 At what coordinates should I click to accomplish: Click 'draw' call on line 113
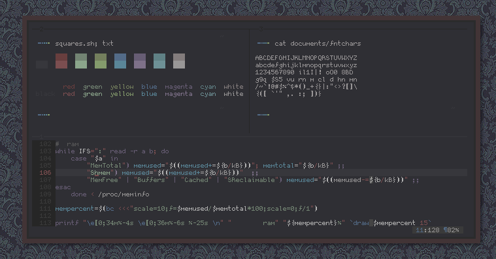click(x=361, y=223)
